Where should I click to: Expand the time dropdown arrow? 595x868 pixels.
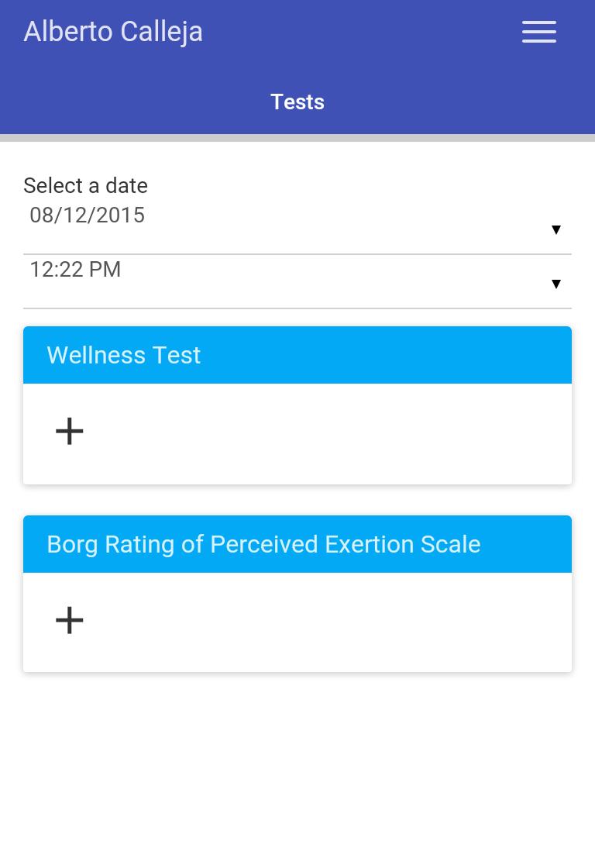tap(555, 284)
